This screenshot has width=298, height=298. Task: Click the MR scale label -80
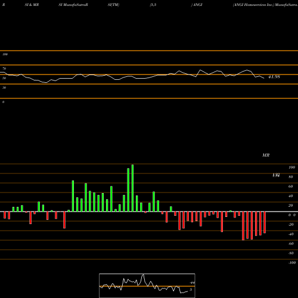[x=291, y=253]
